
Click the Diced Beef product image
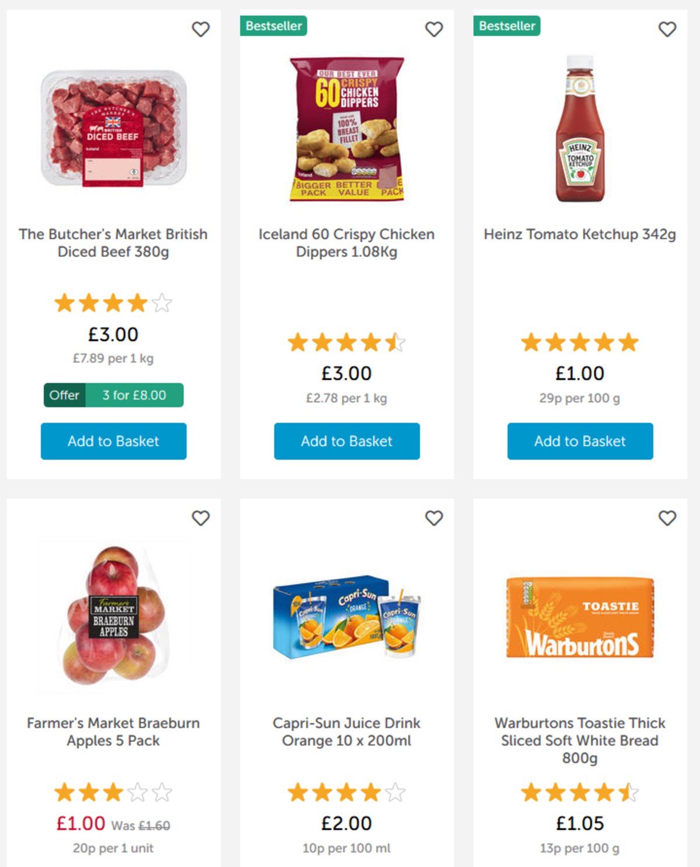pyautogui.click(x=114, y=128)
